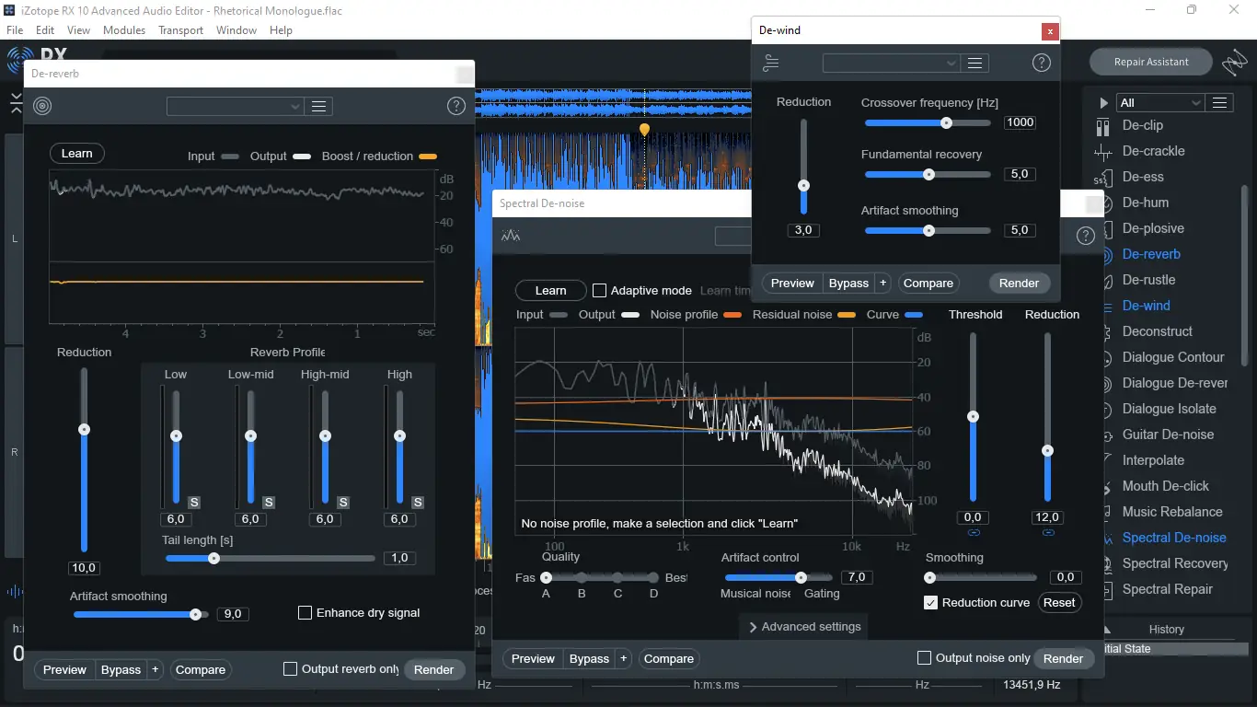Check Output reverb only

(x=290, y=669)
